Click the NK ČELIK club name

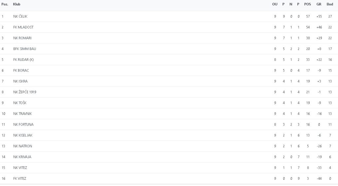20,16
